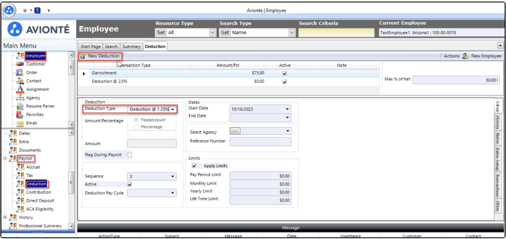Screen dimensions: 506x239
Task: Click the Pay Period Limit amount field
Action: tap(260, 176)
